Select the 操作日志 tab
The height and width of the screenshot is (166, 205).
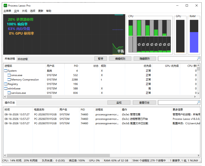pos(10,103)
